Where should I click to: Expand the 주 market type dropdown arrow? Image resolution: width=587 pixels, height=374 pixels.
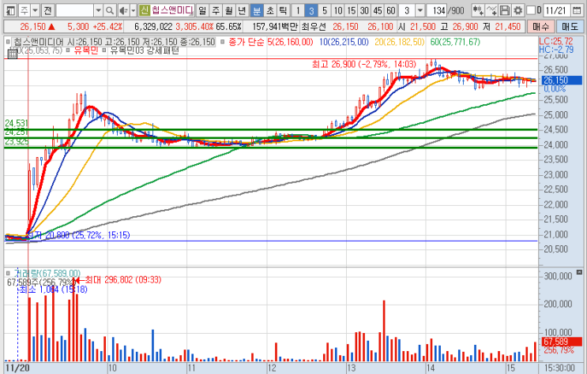[33, 10]
